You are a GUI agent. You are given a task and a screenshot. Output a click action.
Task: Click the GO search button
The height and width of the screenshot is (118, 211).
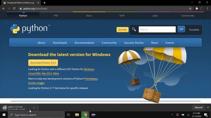pyautogui.click(x=181, y=29)
